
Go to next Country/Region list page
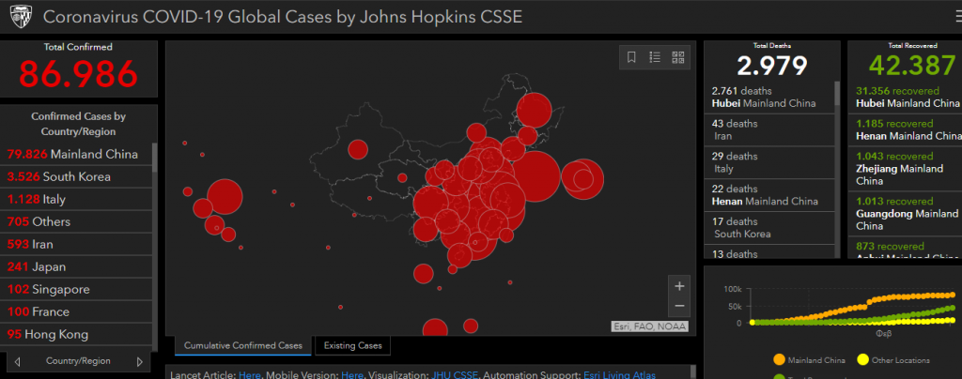click(140, 361)
